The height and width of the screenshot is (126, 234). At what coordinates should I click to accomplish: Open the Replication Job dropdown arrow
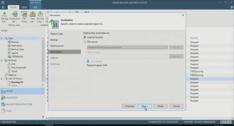click(16, 22)
